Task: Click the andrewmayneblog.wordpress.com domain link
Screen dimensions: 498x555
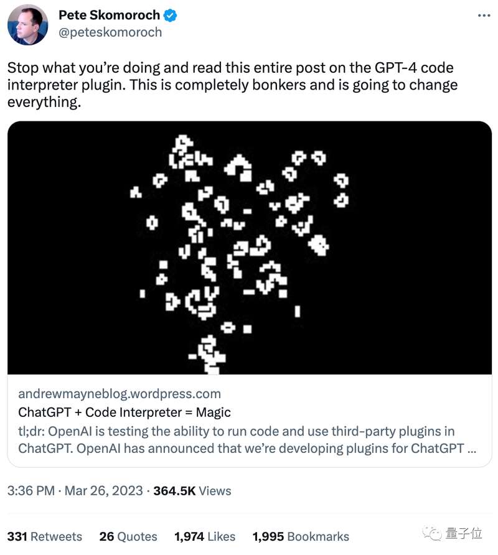Action: 120,394
